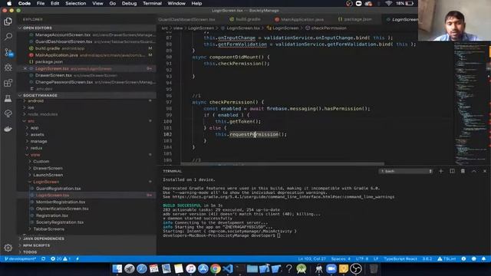Expand the DrawerScreen folder in tree
The image size is (491, 276).
click(48, 168)
